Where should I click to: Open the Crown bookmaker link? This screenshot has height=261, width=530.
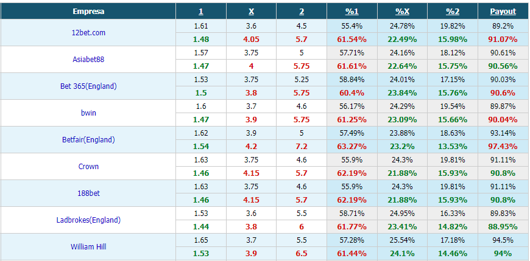88,167
